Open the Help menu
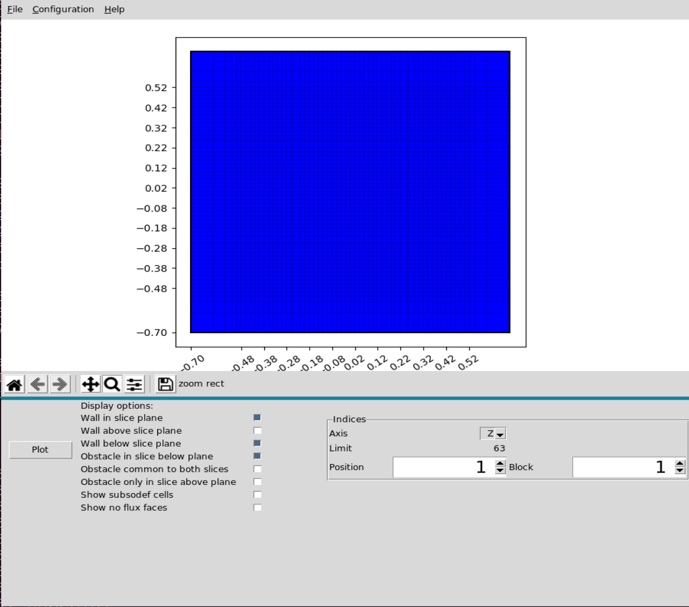689x607 pixels. pyautogui.click(x=114, y=9)
